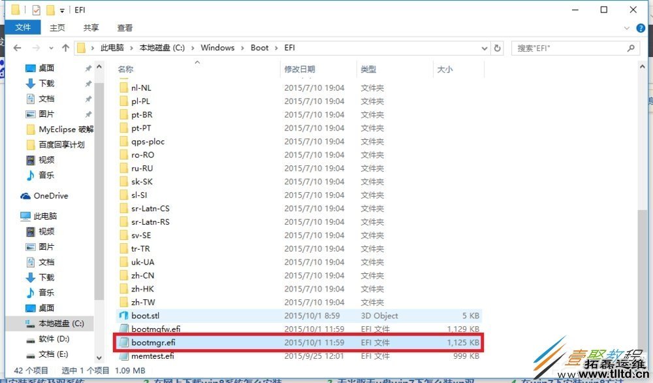
Task: Expand recent locations chevron beside forward arrow
Action: 50,47
